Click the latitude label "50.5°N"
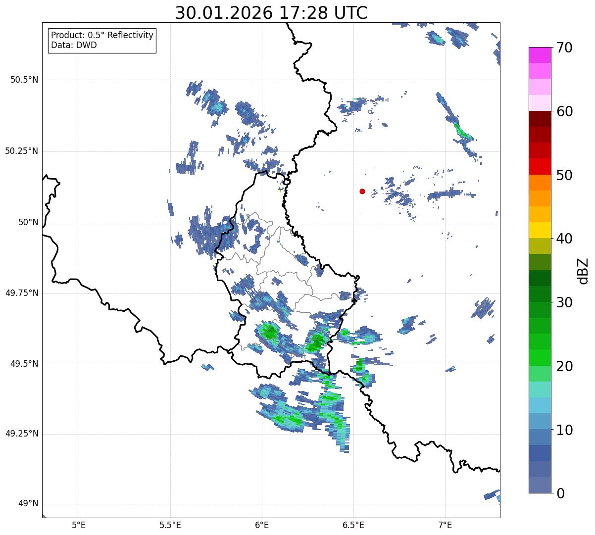The height and width of the screenshot is (535, 595). click(24, 80)
